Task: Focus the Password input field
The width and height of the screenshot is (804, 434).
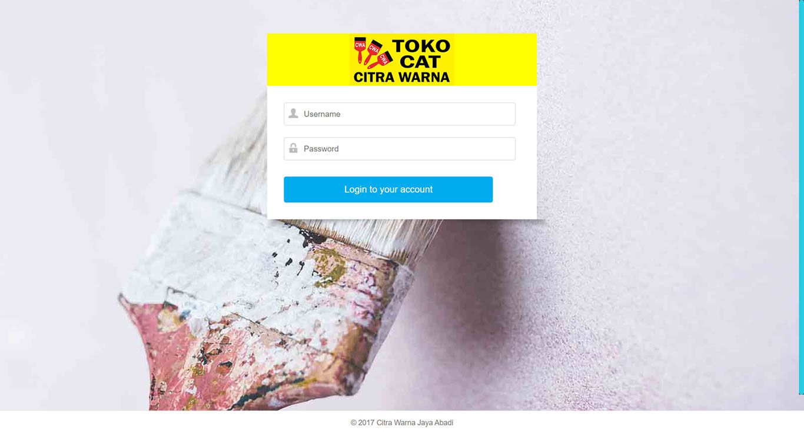Action: coord(400,149)
